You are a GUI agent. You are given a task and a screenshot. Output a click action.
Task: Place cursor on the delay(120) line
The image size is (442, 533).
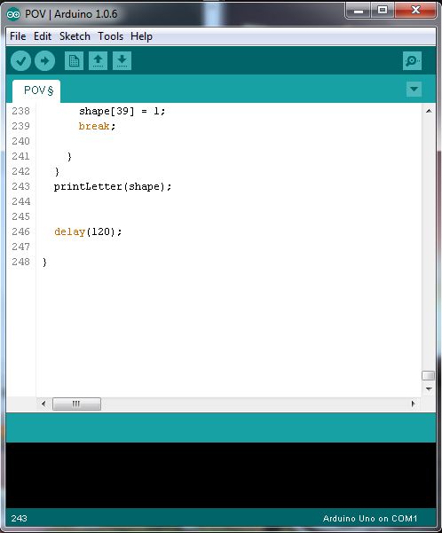88,231
